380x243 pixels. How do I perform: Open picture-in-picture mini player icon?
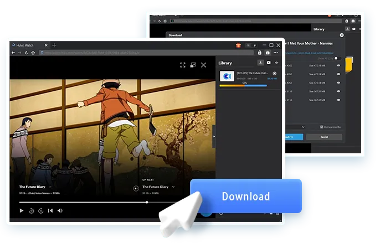point(193,65)
